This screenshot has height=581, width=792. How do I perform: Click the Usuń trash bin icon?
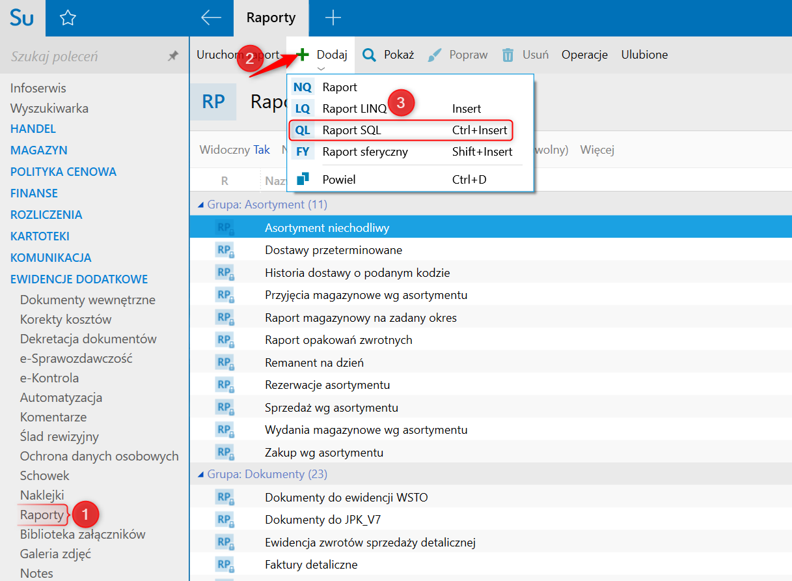point(508,55)
